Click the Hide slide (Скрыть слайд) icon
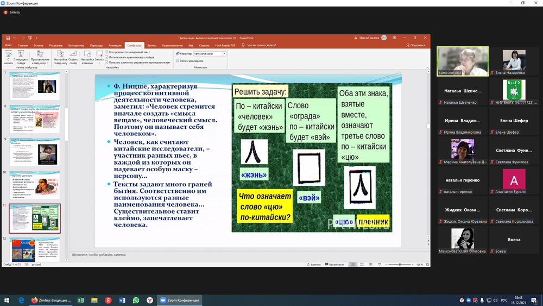 (x=73, y=55)
